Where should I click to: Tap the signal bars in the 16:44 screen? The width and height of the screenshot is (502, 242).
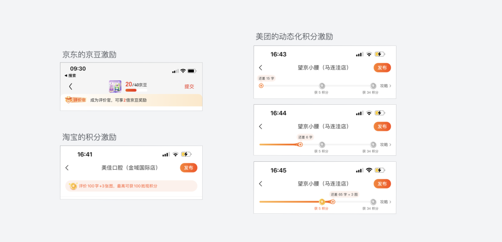(359, 113)
